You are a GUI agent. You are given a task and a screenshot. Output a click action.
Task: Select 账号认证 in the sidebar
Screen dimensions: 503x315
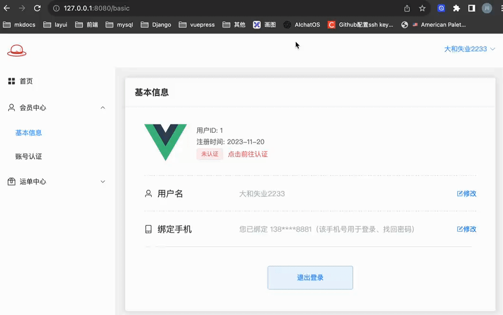tap(29, 157)
